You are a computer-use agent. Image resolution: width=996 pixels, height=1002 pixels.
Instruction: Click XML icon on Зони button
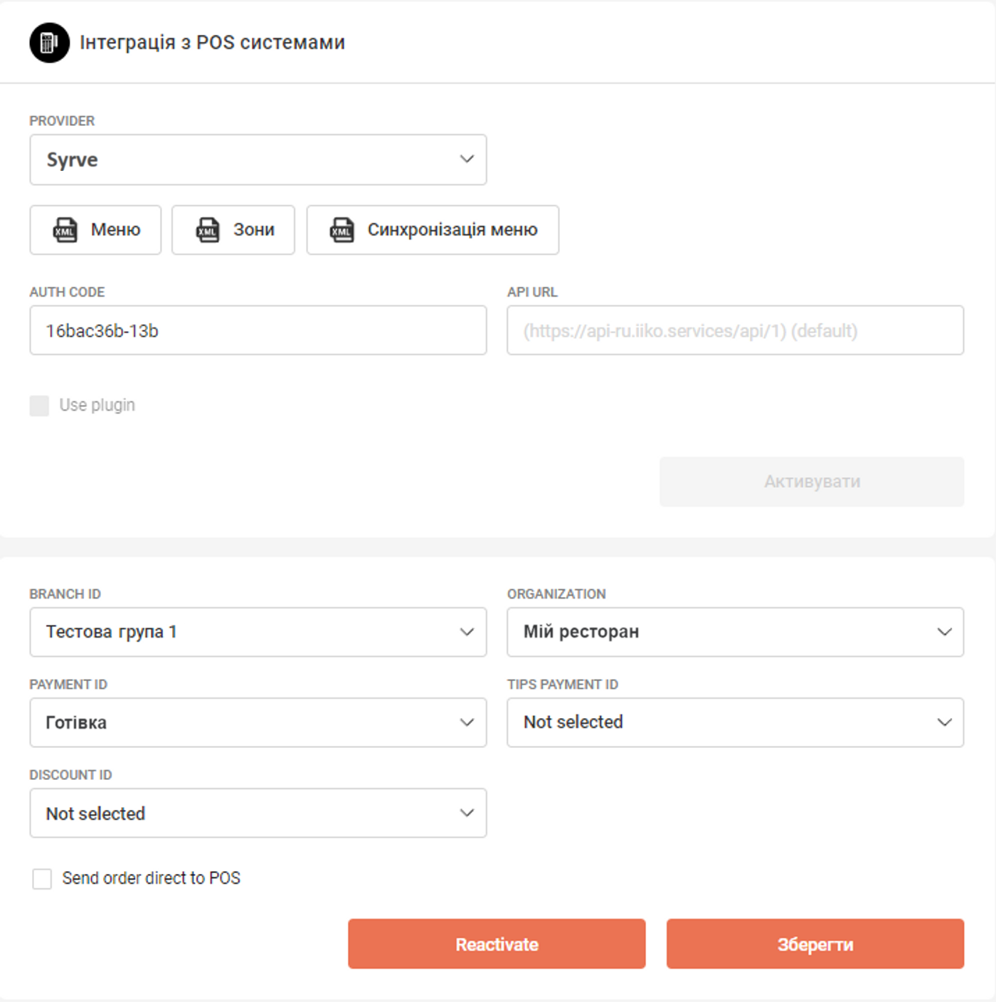207,230
